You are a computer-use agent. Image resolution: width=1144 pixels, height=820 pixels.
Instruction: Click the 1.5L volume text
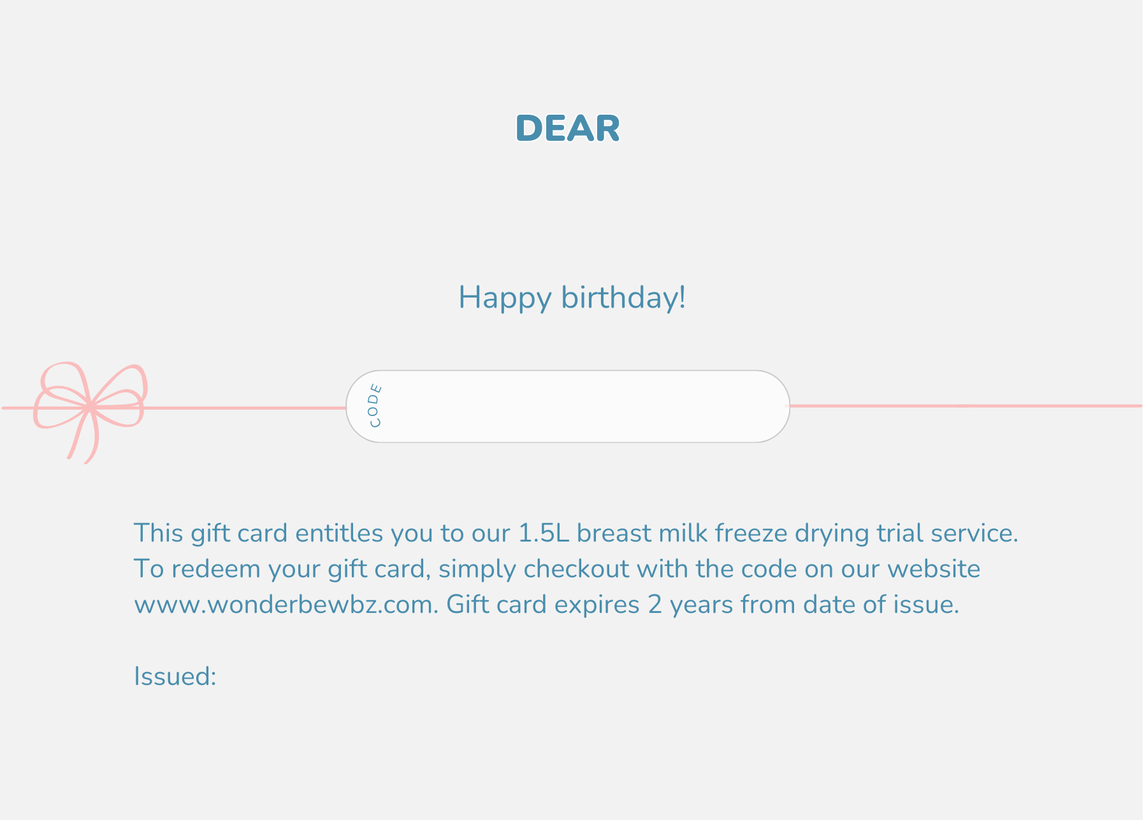(543, 533)
